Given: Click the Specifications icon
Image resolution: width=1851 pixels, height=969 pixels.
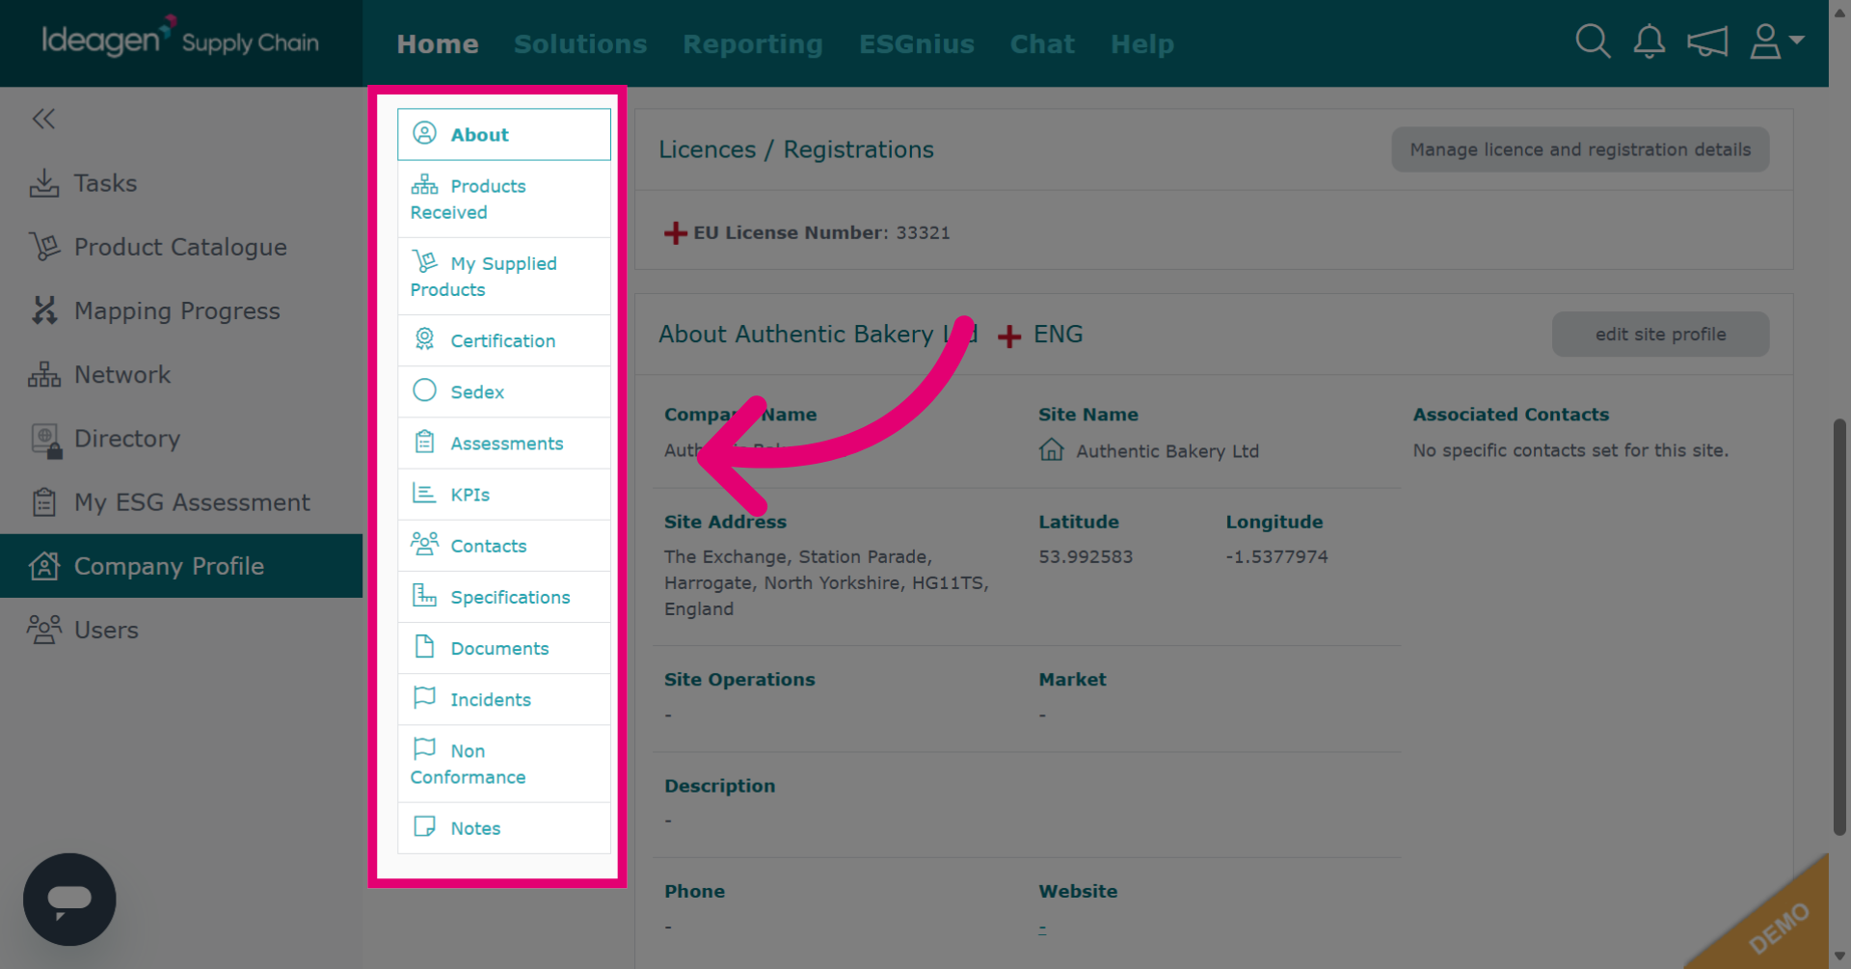Looking at the screenshot, I should pyautogui.click(x=424, y=595).
